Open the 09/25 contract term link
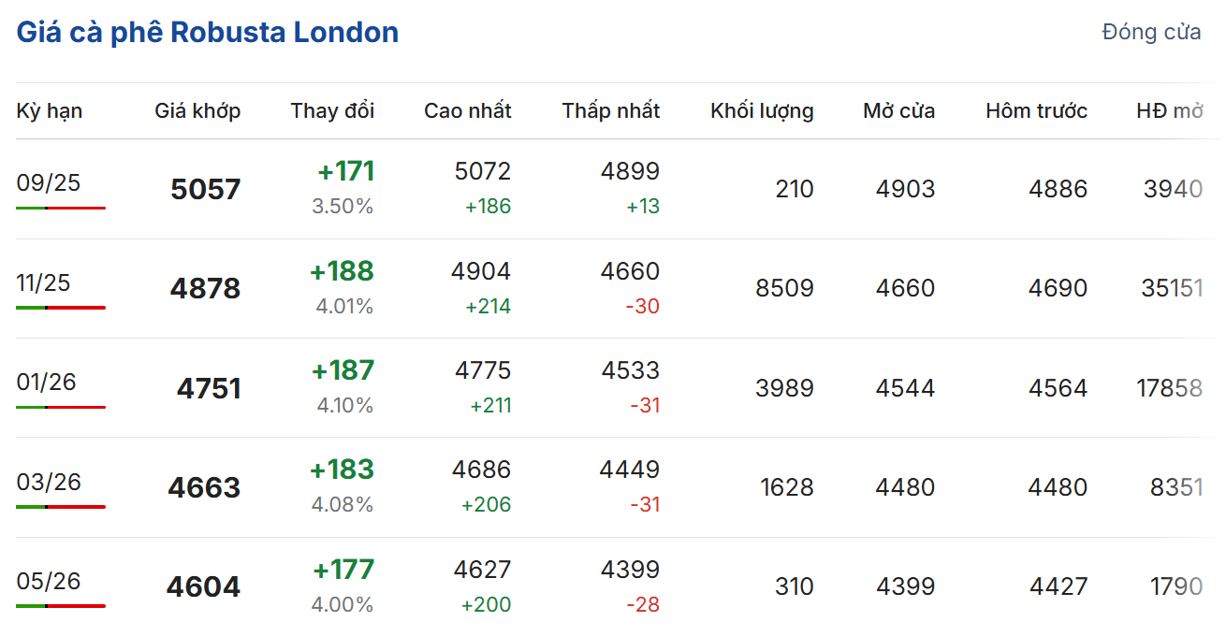Viewport: 1226px width, 636px height. pyautogui.click(x=49, y=183)
